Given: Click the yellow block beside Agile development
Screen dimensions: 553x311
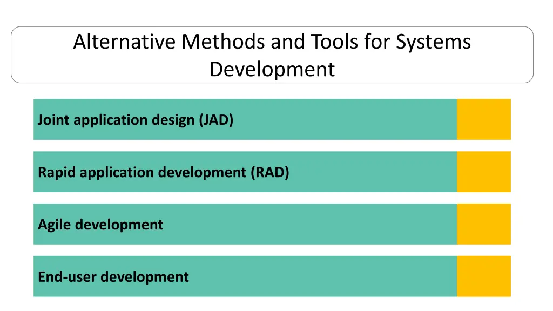Looking at the screenshot, I should tap(484, 224).
